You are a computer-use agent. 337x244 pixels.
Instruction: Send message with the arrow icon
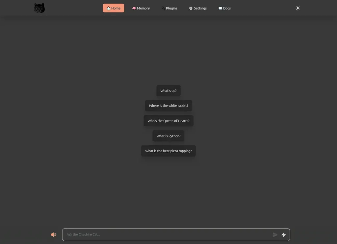coord(275,234)
